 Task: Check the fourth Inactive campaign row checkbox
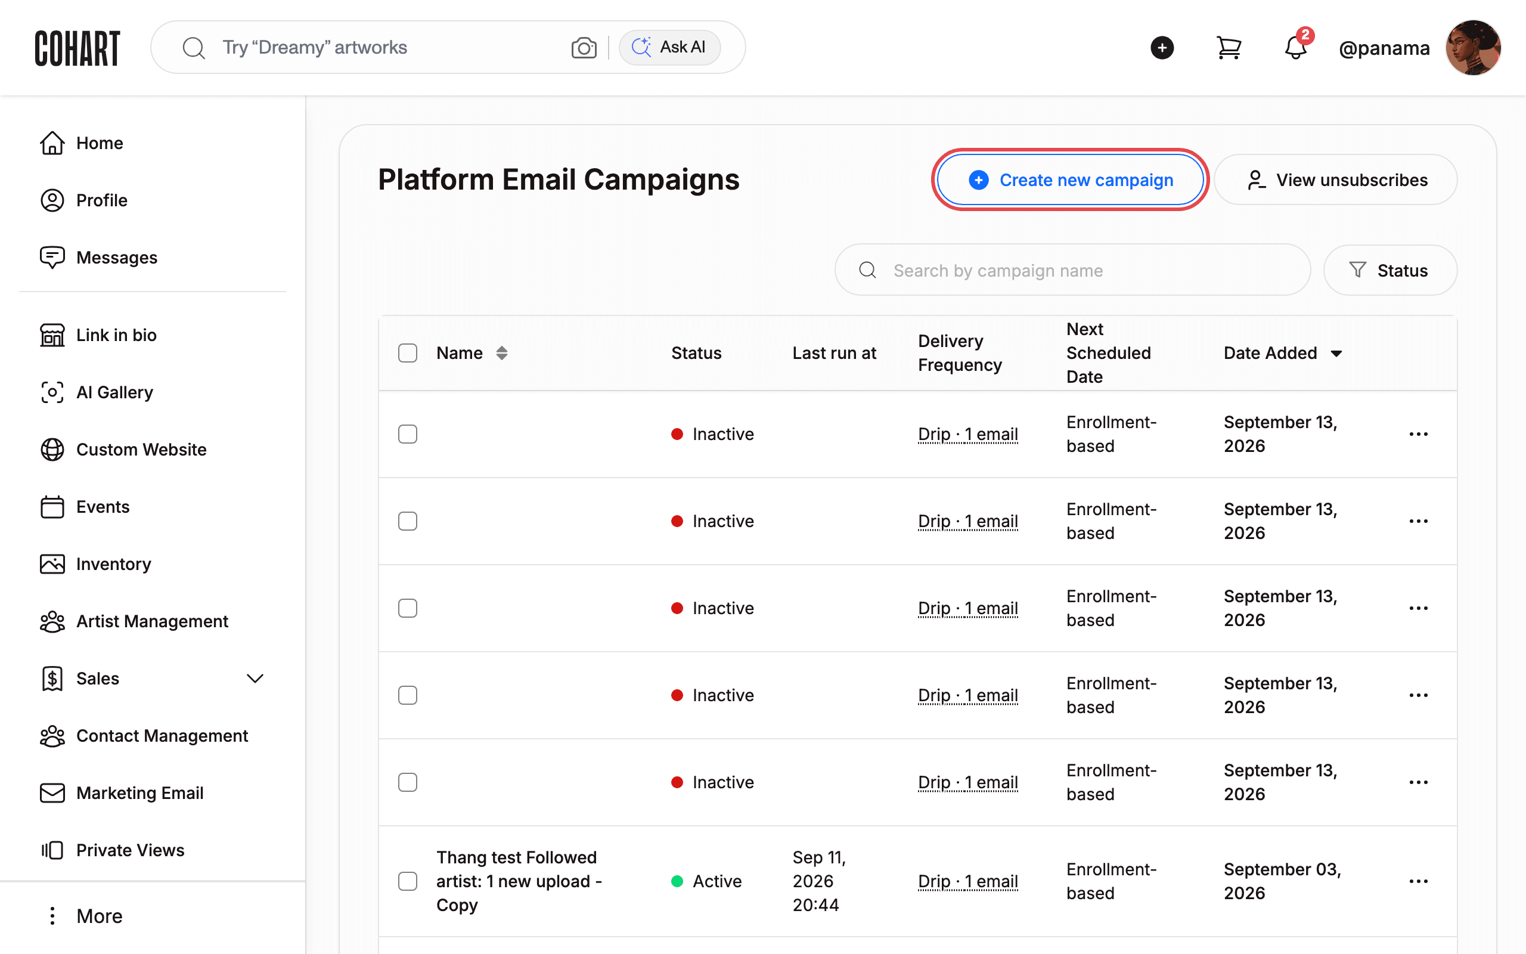coord(407,695)
